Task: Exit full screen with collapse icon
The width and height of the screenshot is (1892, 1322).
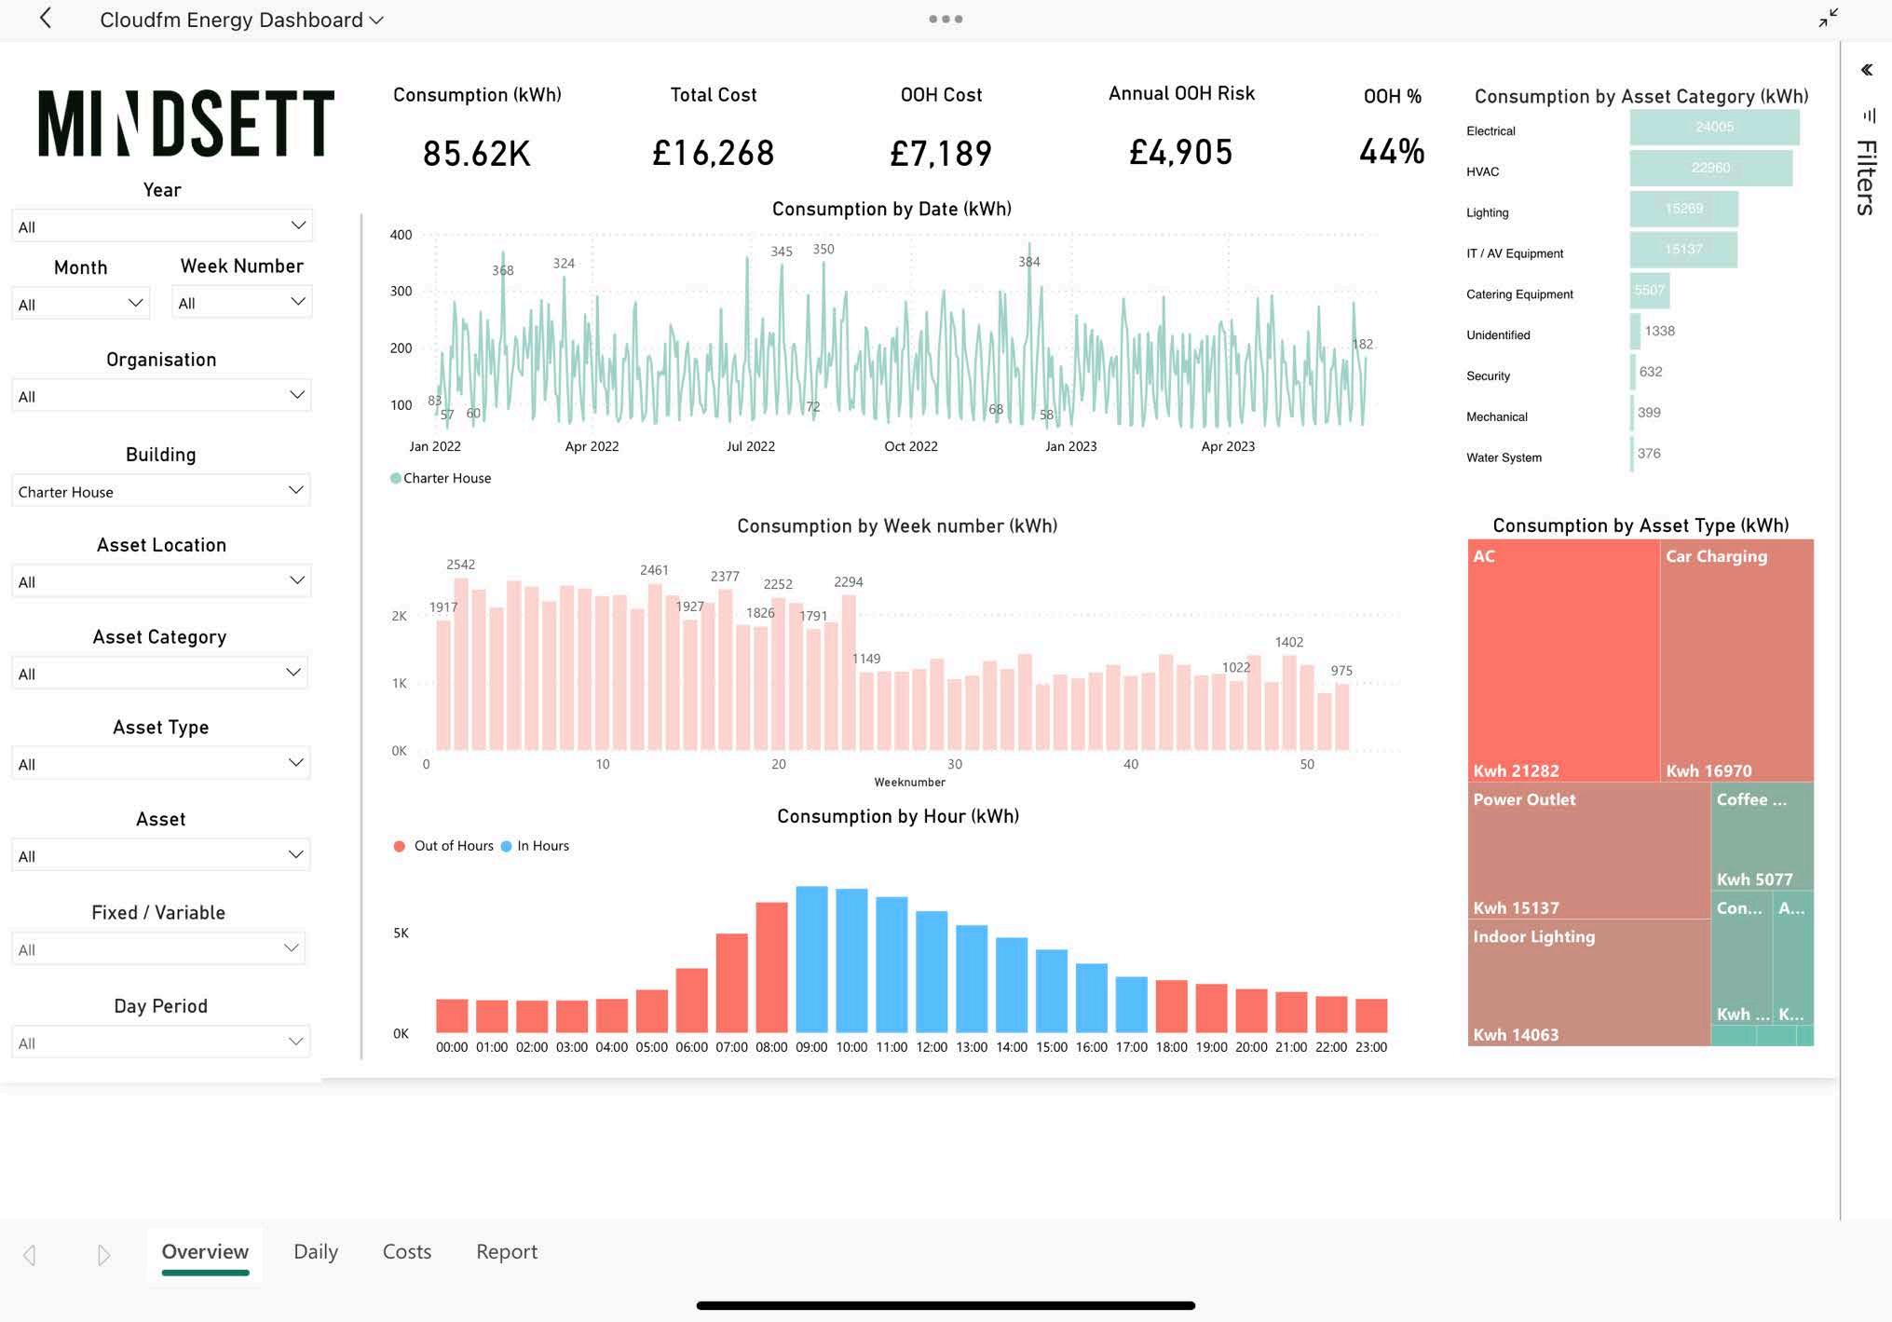Action: tap(1828, 19)
